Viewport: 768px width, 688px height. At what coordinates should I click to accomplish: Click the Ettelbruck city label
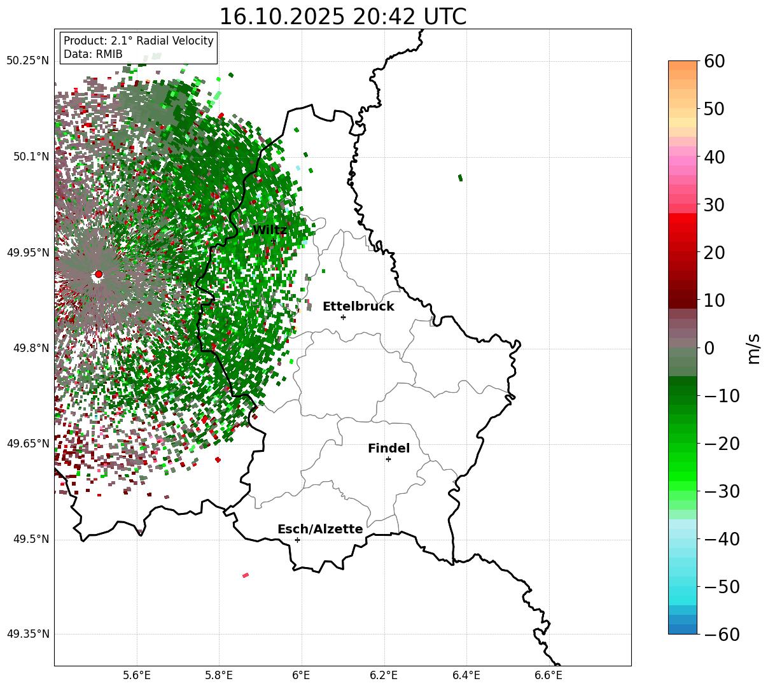358,307
